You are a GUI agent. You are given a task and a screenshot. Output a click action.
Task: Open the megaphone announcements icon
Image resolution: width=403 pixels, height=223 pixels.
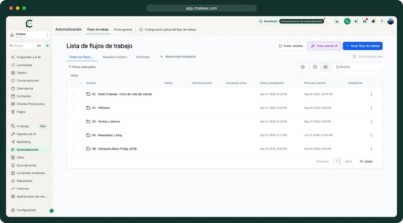pyautogui.click(x=365, y=21)
